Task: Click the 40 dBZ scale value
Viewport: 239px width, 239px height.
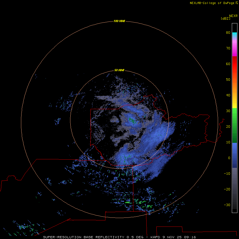Action: [x=228, y=95]
